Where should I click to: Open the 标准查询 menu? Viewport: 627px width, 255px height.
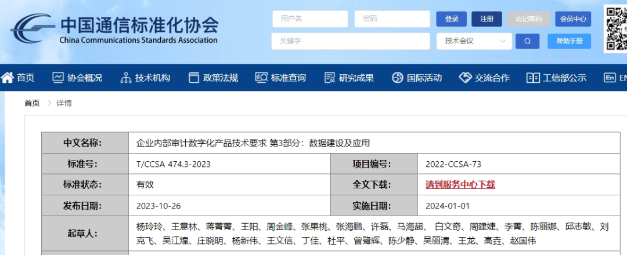pyautogui.click(x=289, y=78)
